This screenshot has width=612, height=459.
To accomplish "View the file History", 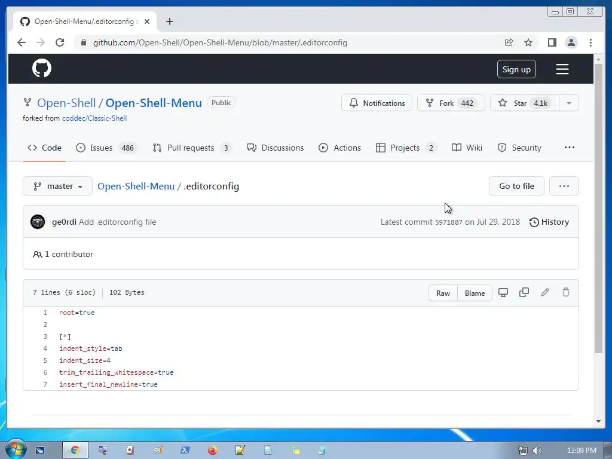I will pyautogui.click(x=549, y=222).
